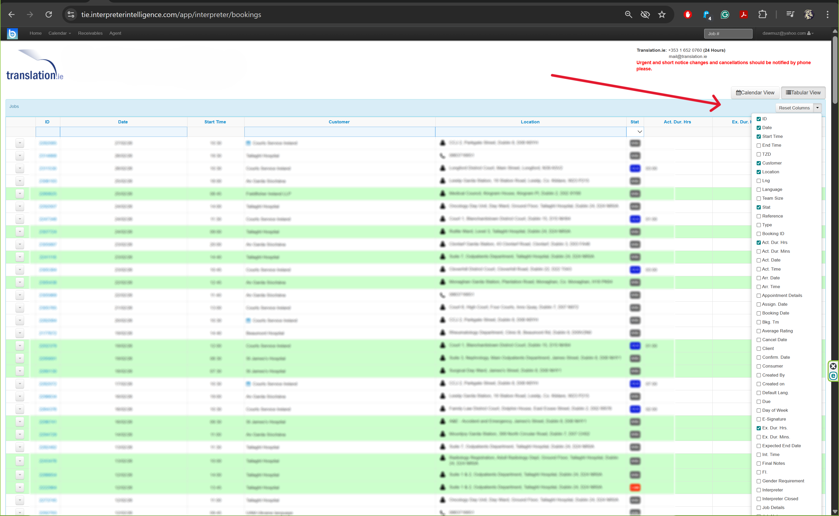Screen dimensions: 839x516
Task: Open the browser extensions puzzle icon
Action: 762,14
